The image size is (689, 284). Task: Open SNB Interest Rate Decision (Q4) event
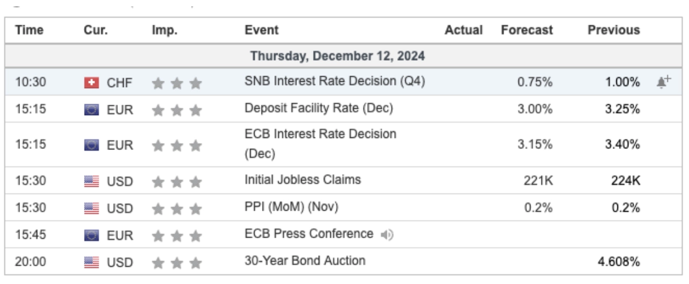click(335, 82)
